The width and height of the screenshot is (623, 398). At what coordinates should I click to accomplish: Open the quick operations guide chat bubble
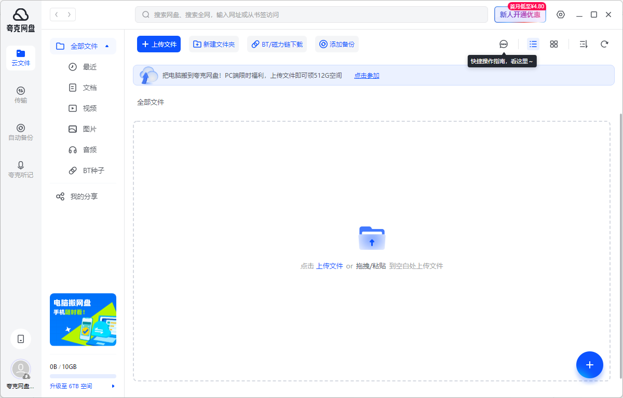click(503, 44)
